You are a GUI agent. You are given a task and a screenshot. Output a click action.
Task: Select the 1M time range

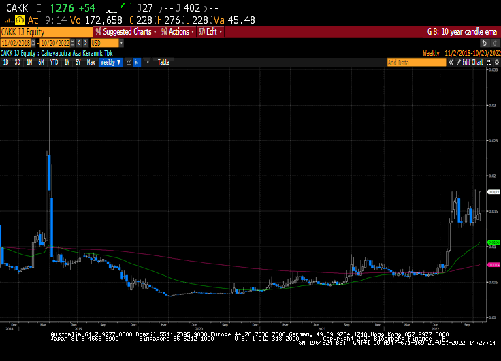tap(29, 63)
